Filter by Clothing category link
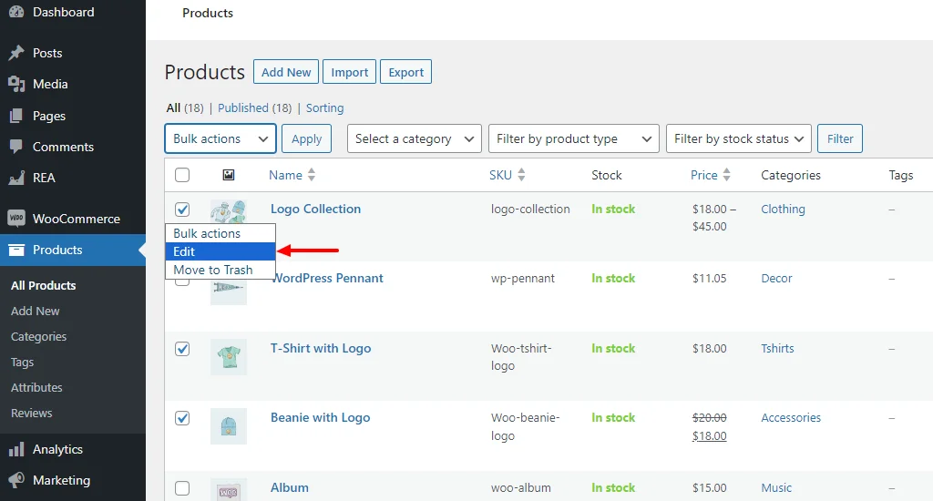Image resolution: width=933 pixels, height=501 pixels. tap(783, 209)
